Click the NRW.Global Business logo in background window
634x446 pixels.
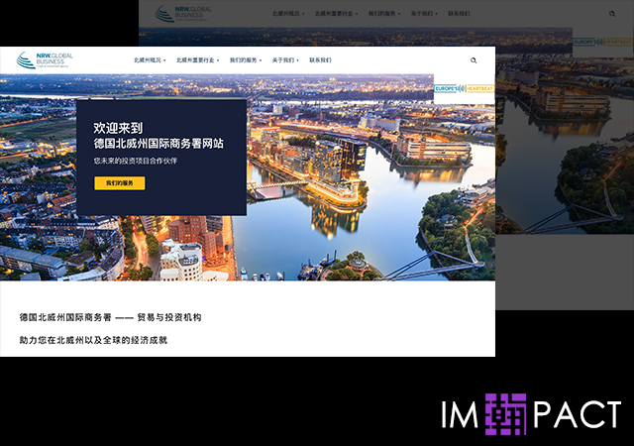click(x=183, y=13)
